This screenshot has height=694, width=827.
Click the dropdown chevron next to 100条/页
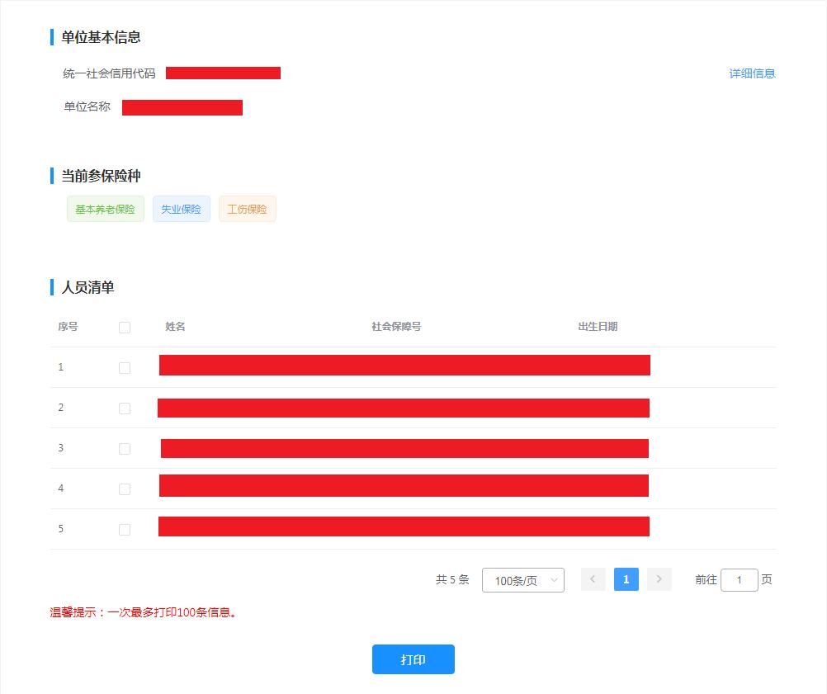552,579
